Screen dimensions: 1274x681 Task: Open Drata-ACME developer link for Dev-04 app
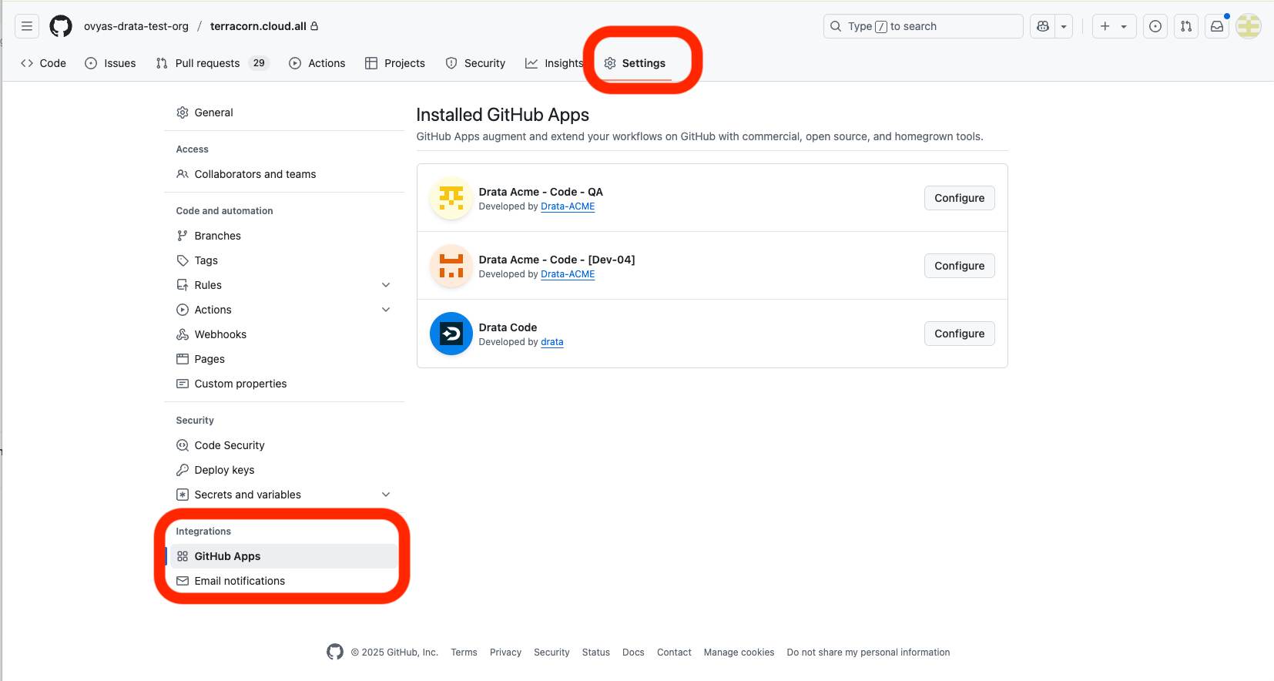[x=568, y=274]
